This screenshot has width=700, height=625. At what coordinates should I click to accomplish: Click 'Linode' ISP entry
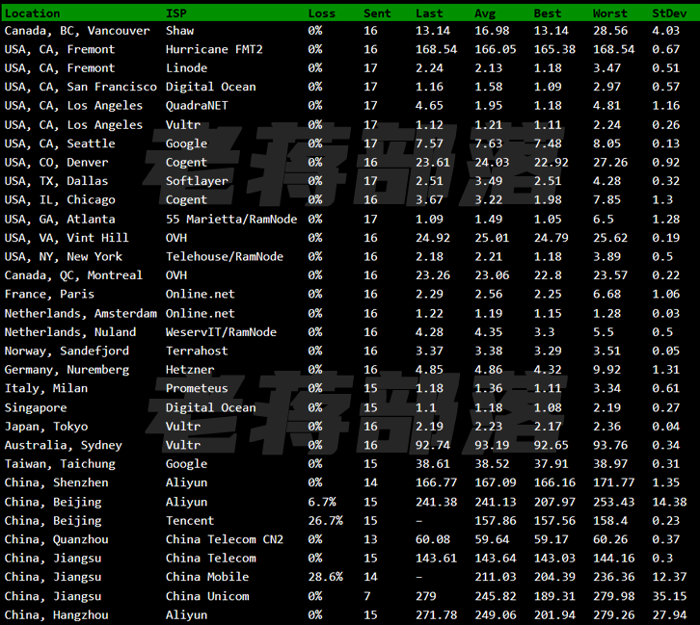[x=187, y=68]
